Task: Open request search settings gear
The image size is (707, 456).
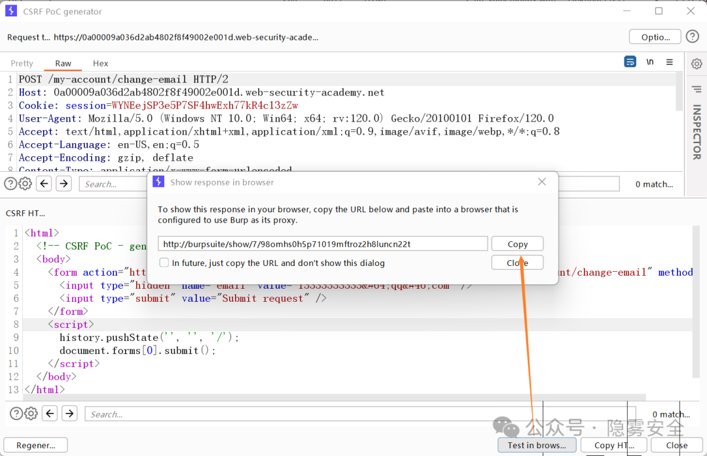Action: (26, 184)
